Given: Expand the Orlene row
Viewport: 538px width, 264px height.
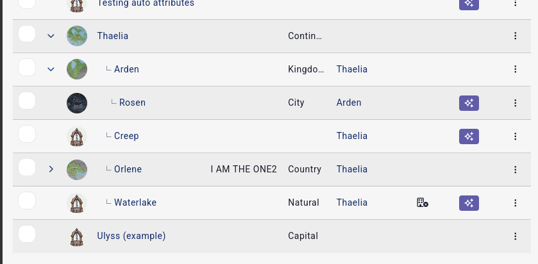Looking at the screenshot, I should point(51,169).
